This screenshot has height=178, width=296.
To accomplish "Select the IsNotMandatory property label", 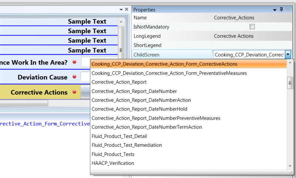I will point(151,27).
